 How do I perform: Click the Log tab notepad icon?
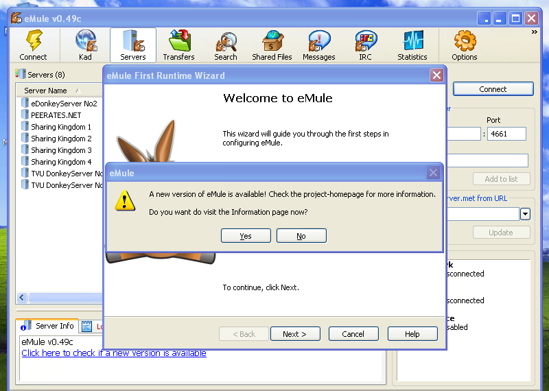tap(87, 327)
